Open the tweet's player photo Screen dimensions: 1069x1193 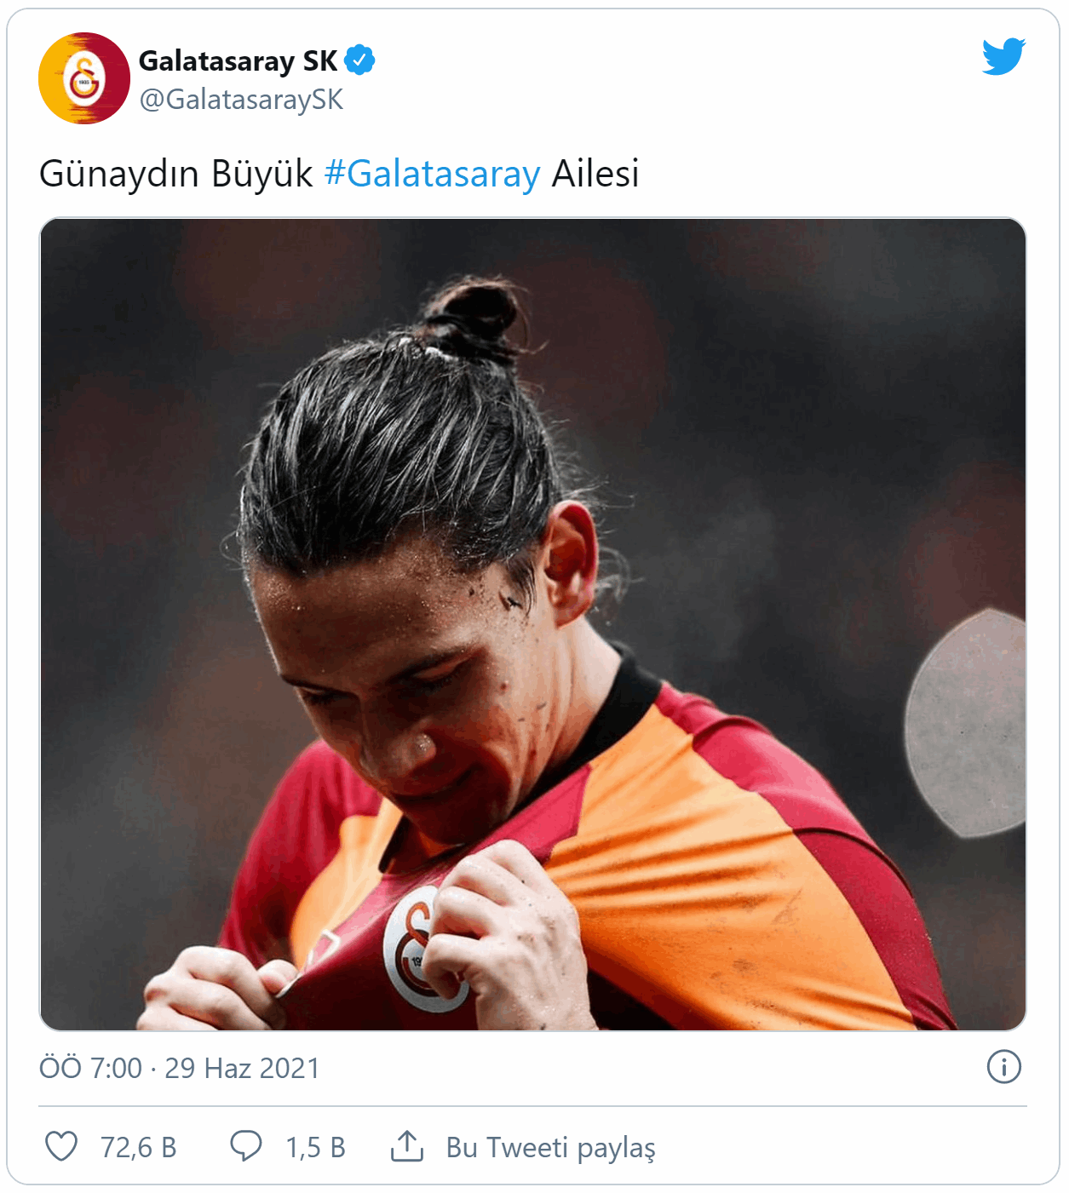coord(533,624)
